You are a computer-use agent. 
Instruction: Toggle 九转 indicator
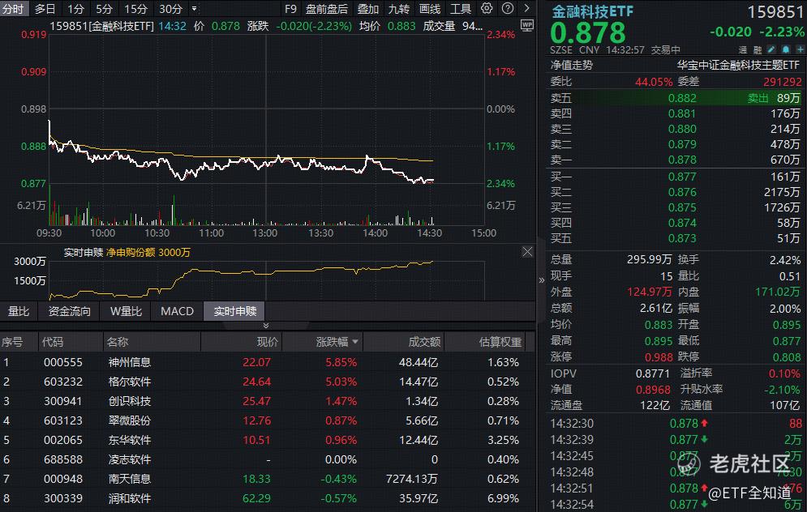point(399,9)
